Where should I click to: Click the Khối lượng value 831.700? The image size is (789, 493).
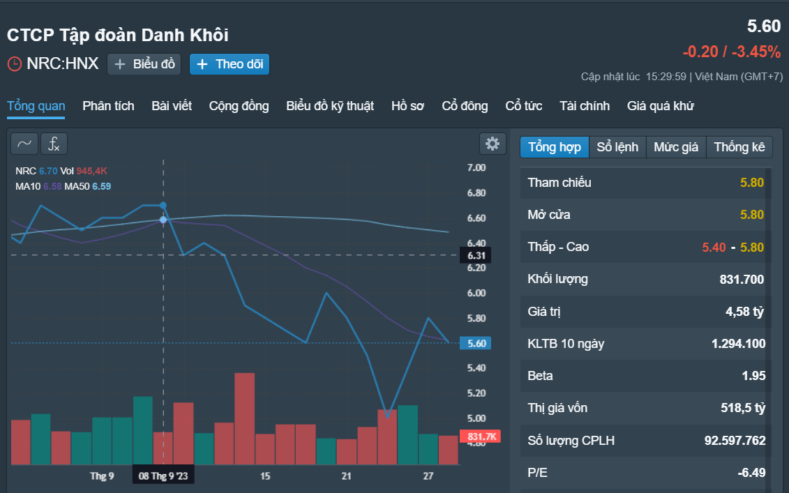(x=742, y=279)
